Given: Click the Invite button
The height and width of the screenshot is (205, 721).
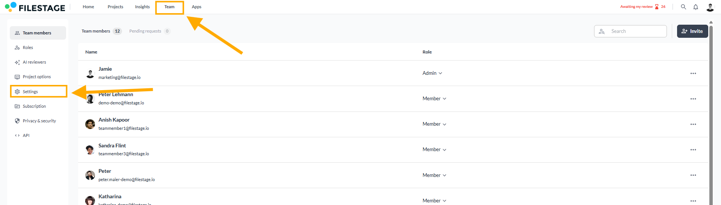Looking at the screenshot, I should coord(692,31).
